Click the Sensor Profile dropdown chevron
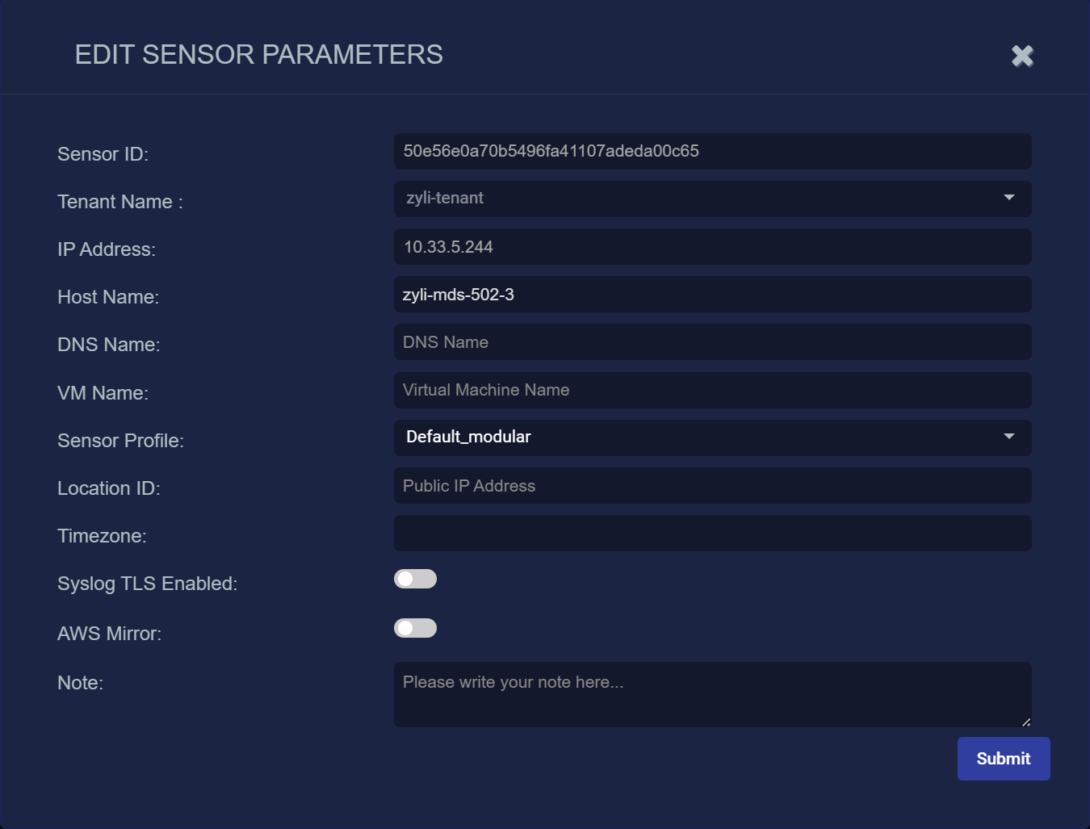The width and height of the screenshot is (1090, 829). [x=1008, y=437]
